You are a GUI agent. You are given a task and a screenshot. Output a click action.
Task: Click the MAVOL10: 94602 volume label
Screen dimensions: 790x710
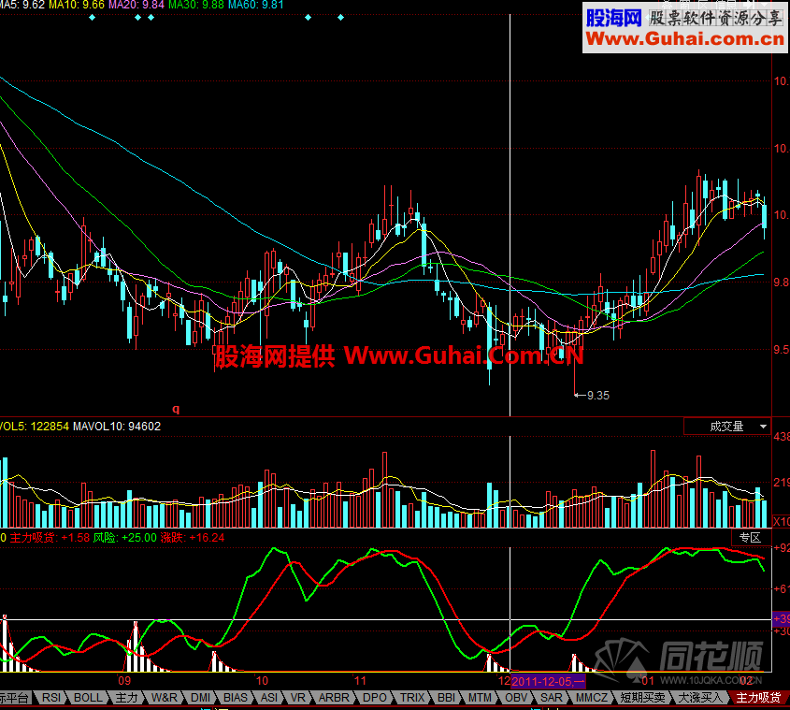pyautogui.click(x=117, y=427)
